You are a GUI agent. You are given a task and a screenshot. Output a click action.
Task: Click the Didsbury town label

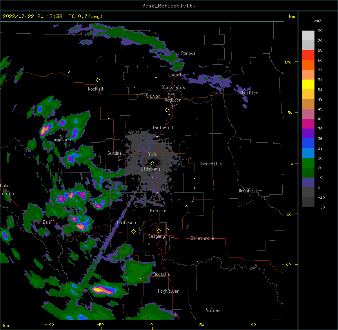click(151, 169)
